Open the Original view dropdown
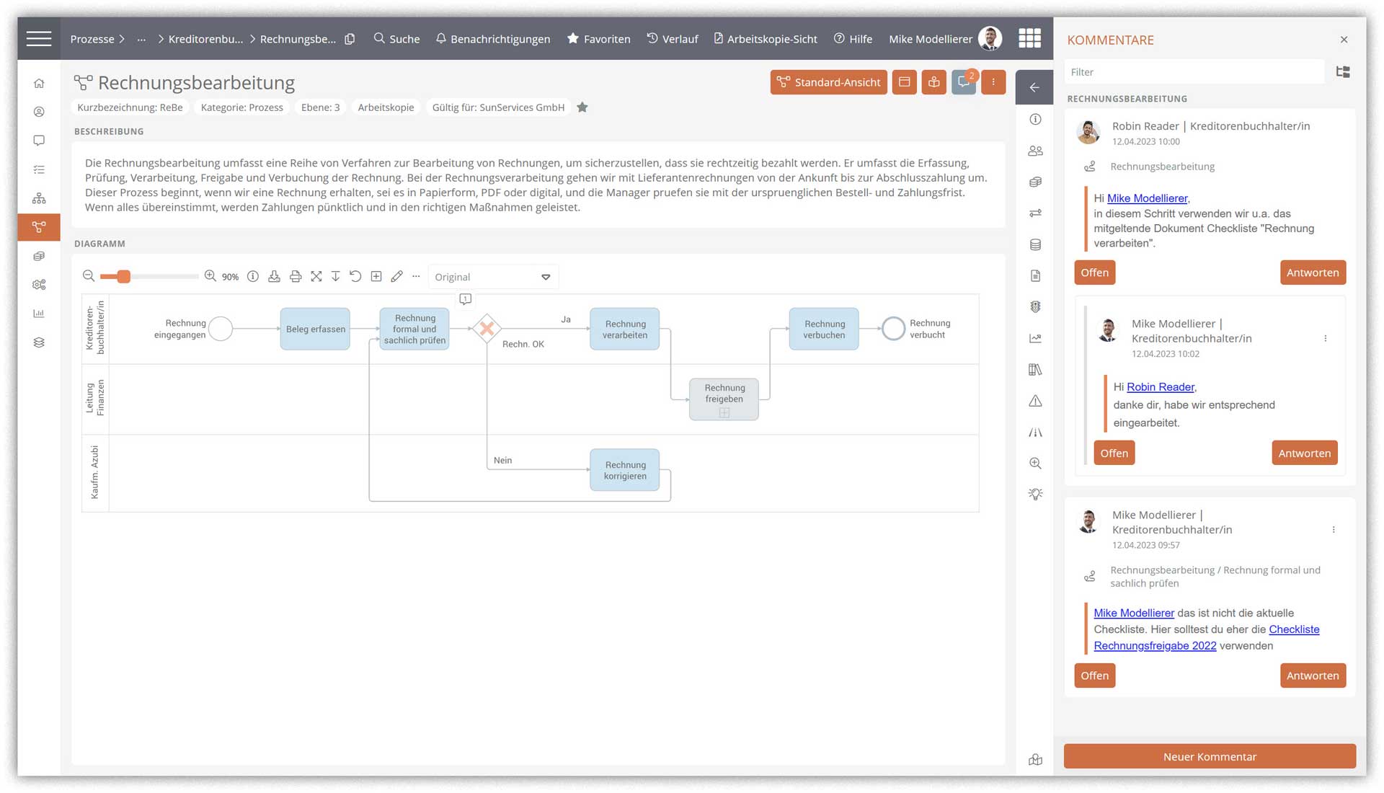Screen dimensions: 1384x793 (492, 277)
